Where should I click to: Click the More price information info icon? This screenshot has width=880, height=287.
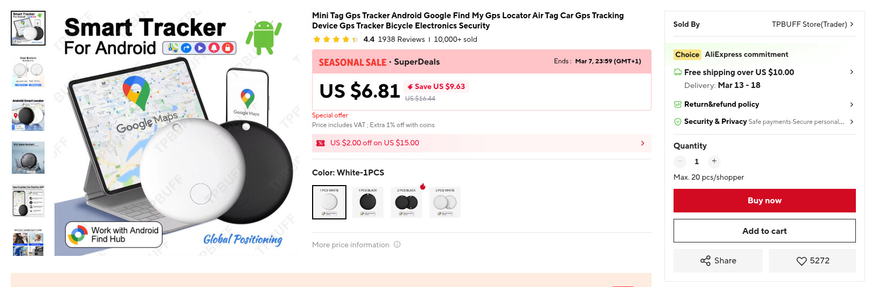[397, 245]
